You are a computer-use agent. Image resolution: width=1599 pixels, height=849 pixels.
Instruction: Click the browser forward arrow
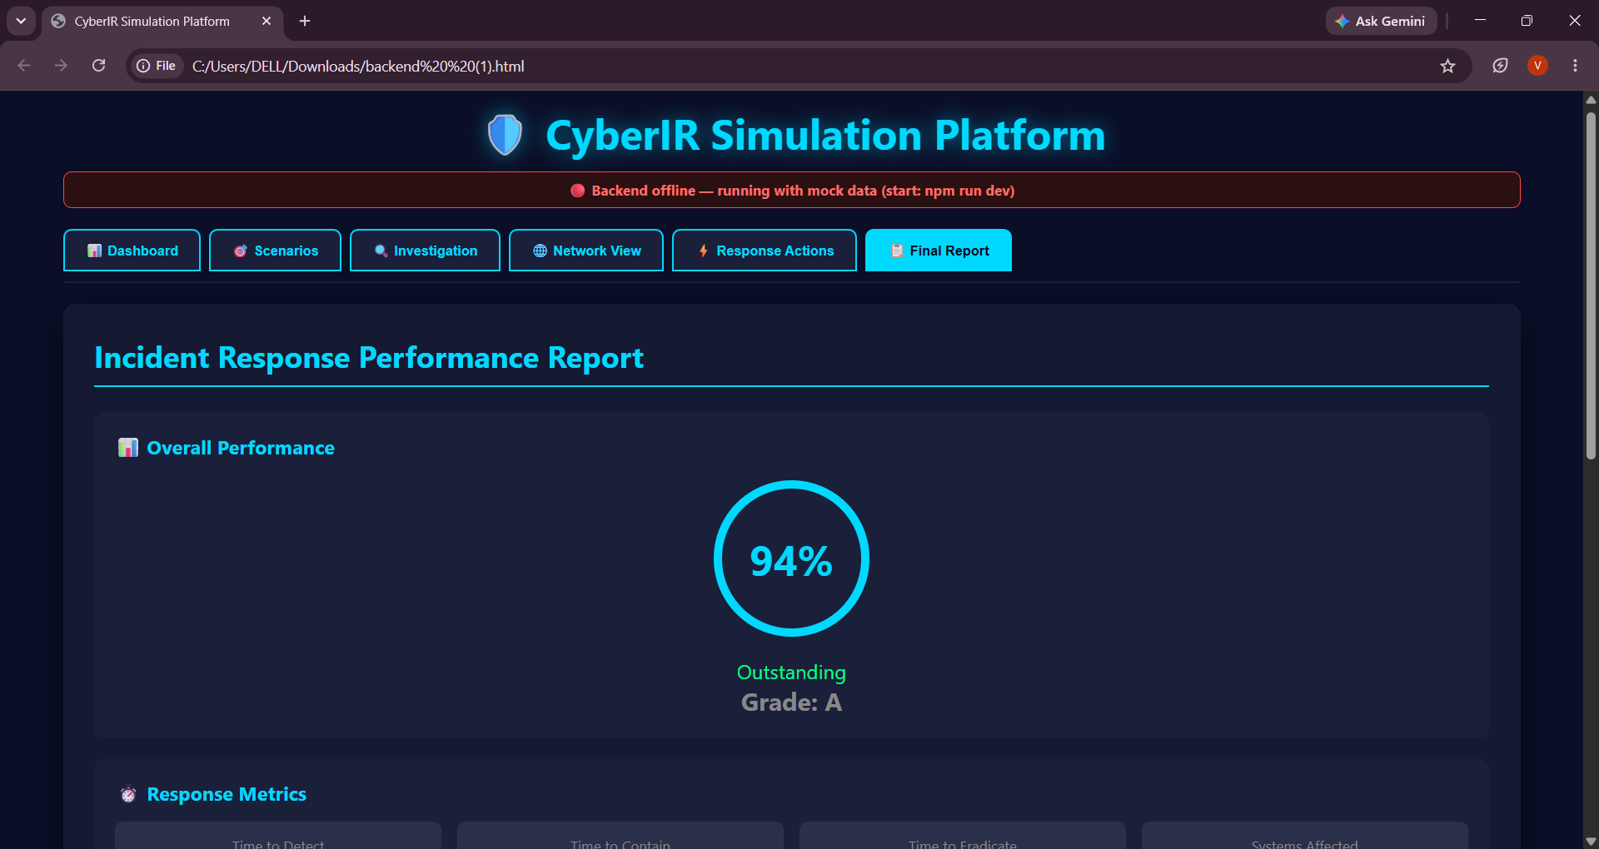click(x=61, y=66)
